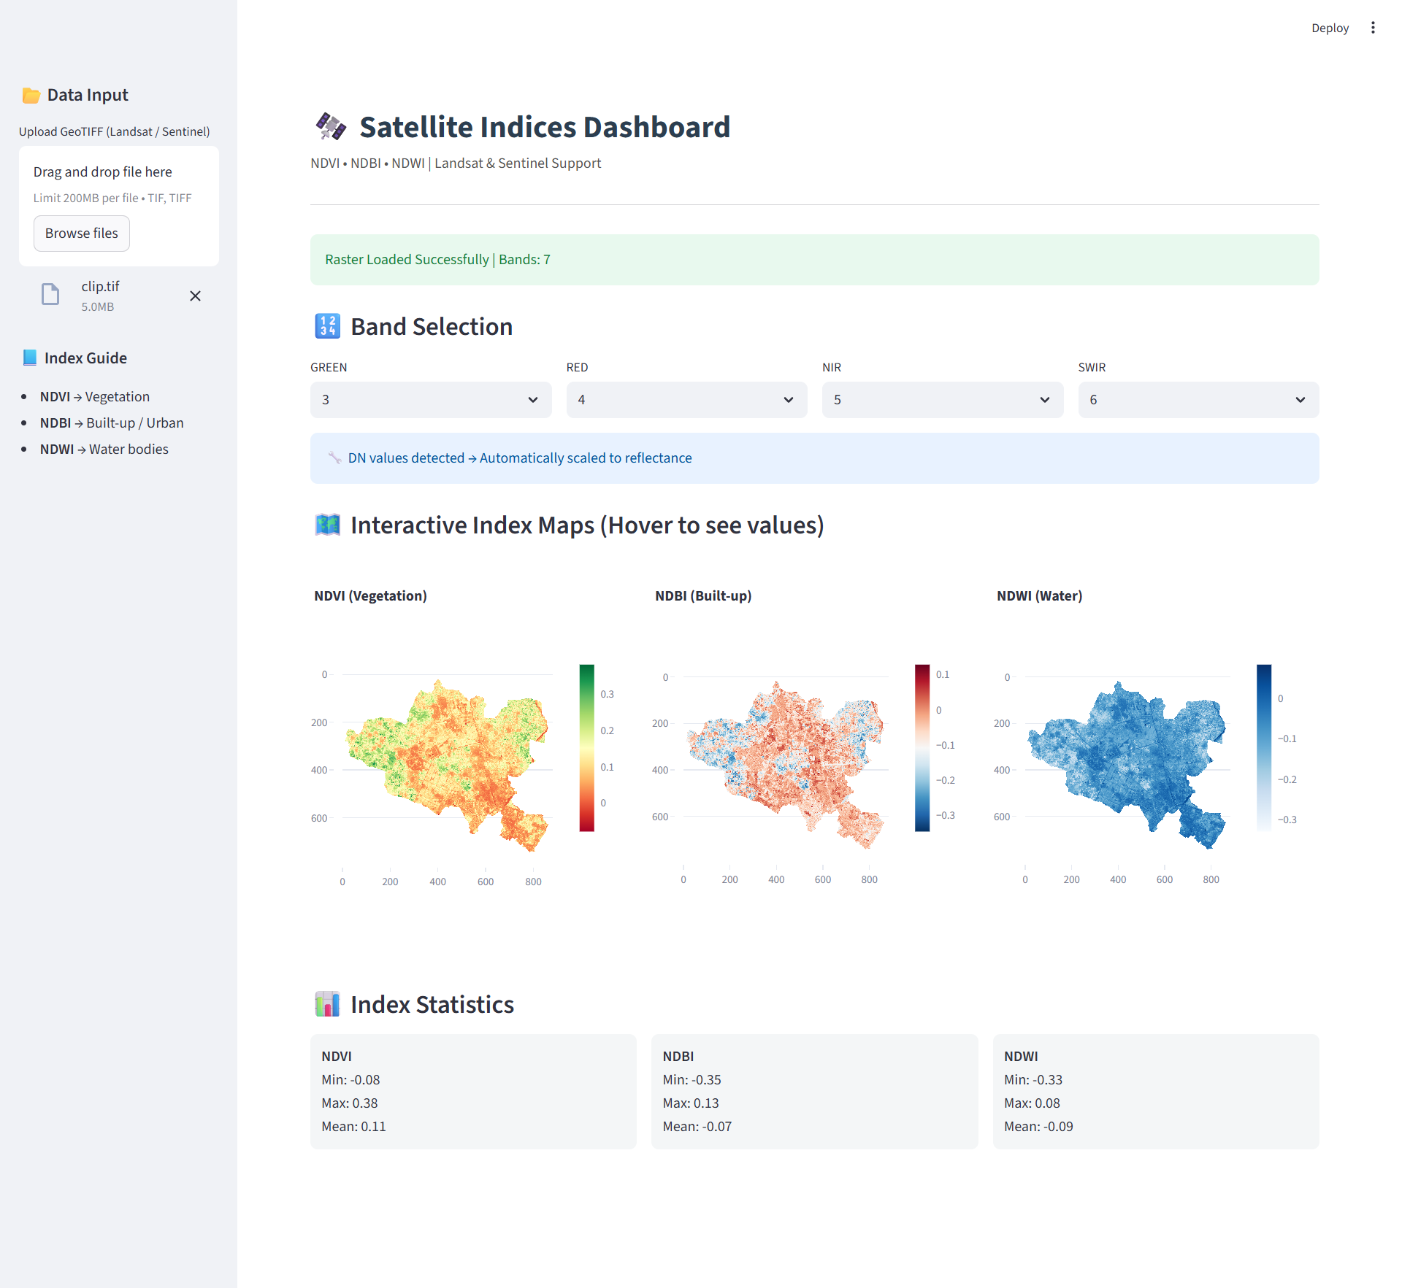Click the map icon beside Interactive Index Maps

click(x=327, y=525)
